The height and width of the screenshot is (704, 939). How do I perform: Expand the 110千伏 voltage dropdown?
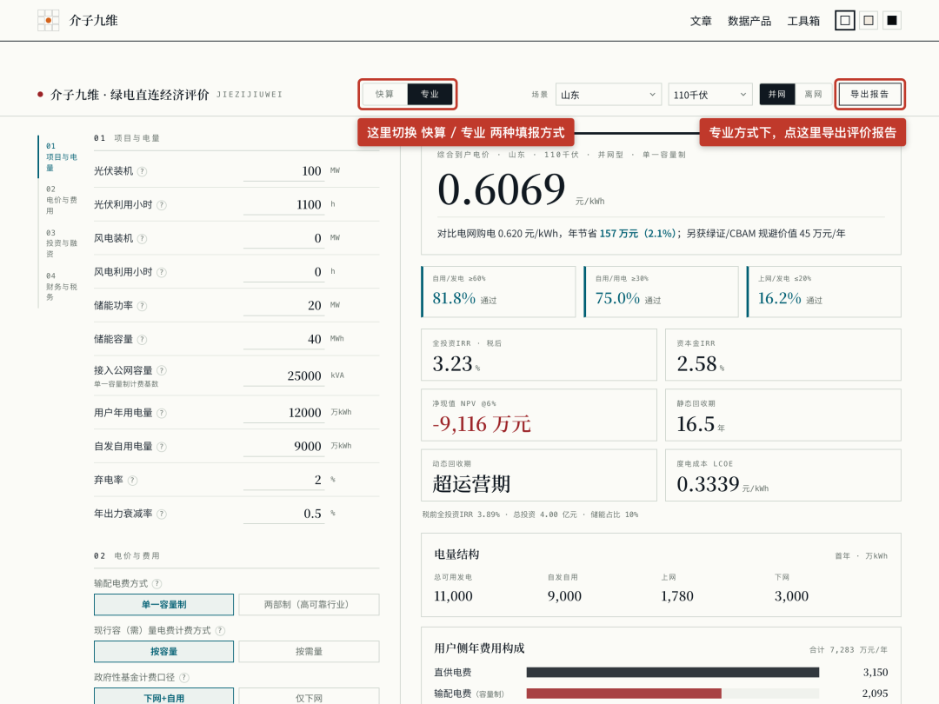(x=710, y=95)
